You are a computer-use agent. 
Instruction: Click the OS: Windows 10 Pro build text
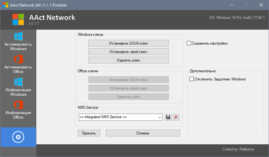[x=237, y=18]
